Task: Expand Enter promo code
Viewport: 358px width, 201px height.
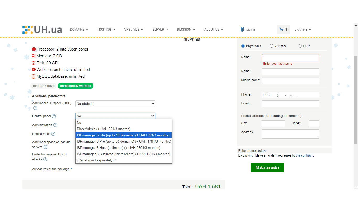Action: pyautogui.click(x=252, y=151)
